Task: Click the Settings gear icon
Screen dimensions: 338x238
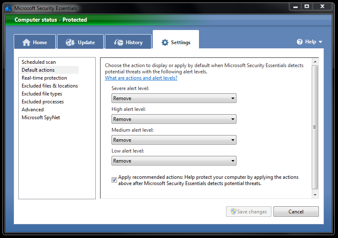Action: click(165, 42)
